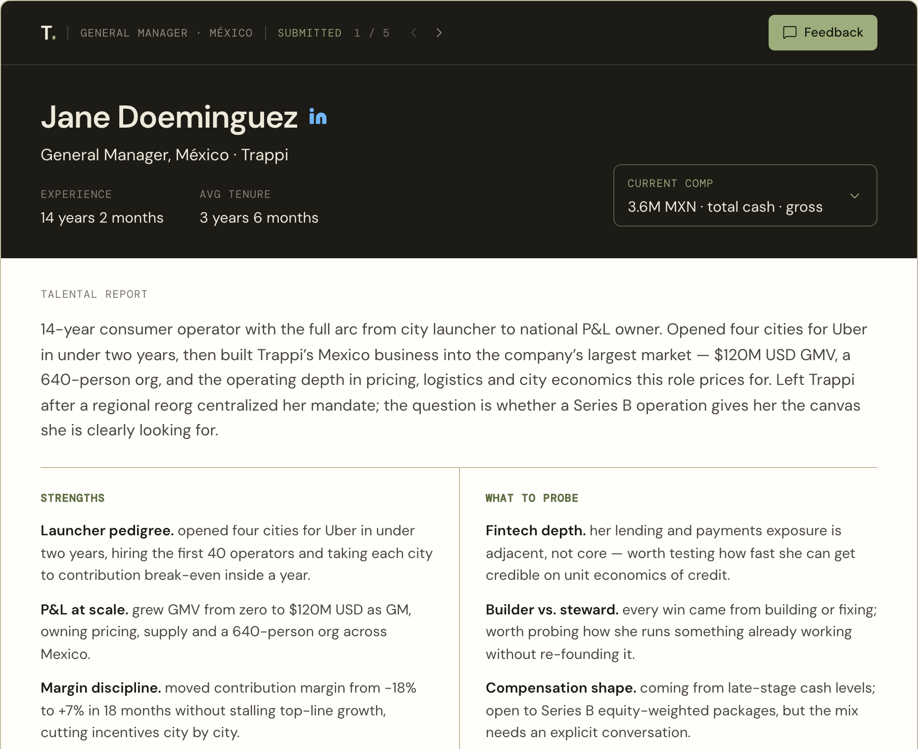Open Jane Doeminguez's LinkedIn profile icon
Viewport: 918px width, 749px height.
pos(318,117)
